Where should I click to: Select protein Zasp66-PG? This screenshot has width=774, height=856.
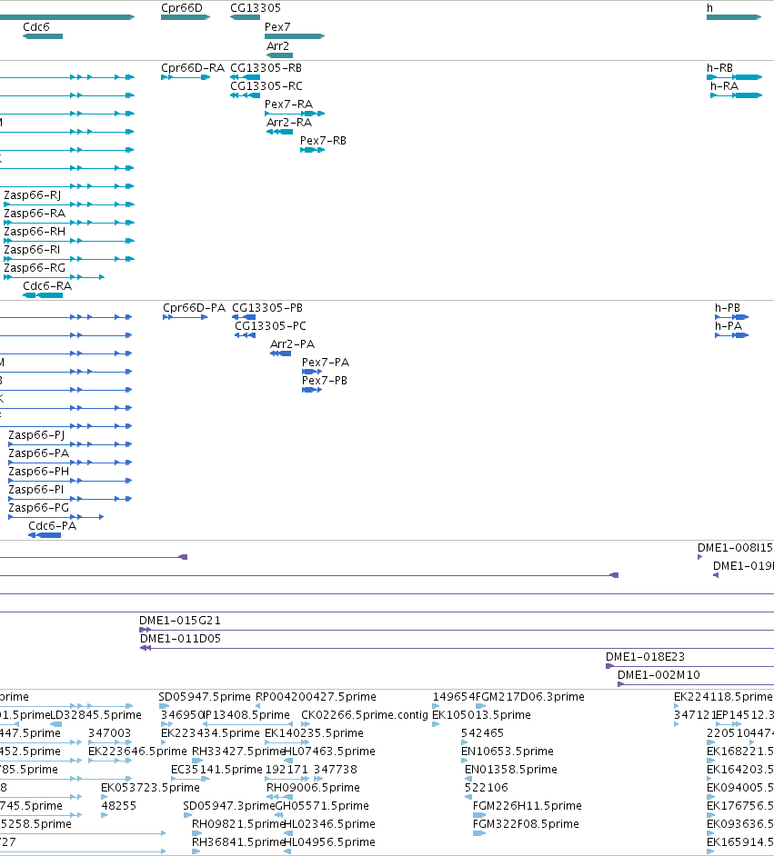[x=55, y=517]
